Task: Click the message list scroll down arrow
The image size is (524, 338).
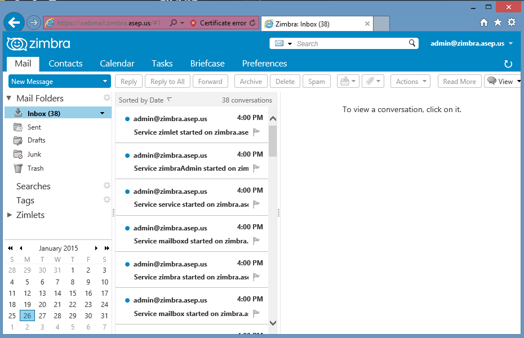Action: [x=273, y=323]
